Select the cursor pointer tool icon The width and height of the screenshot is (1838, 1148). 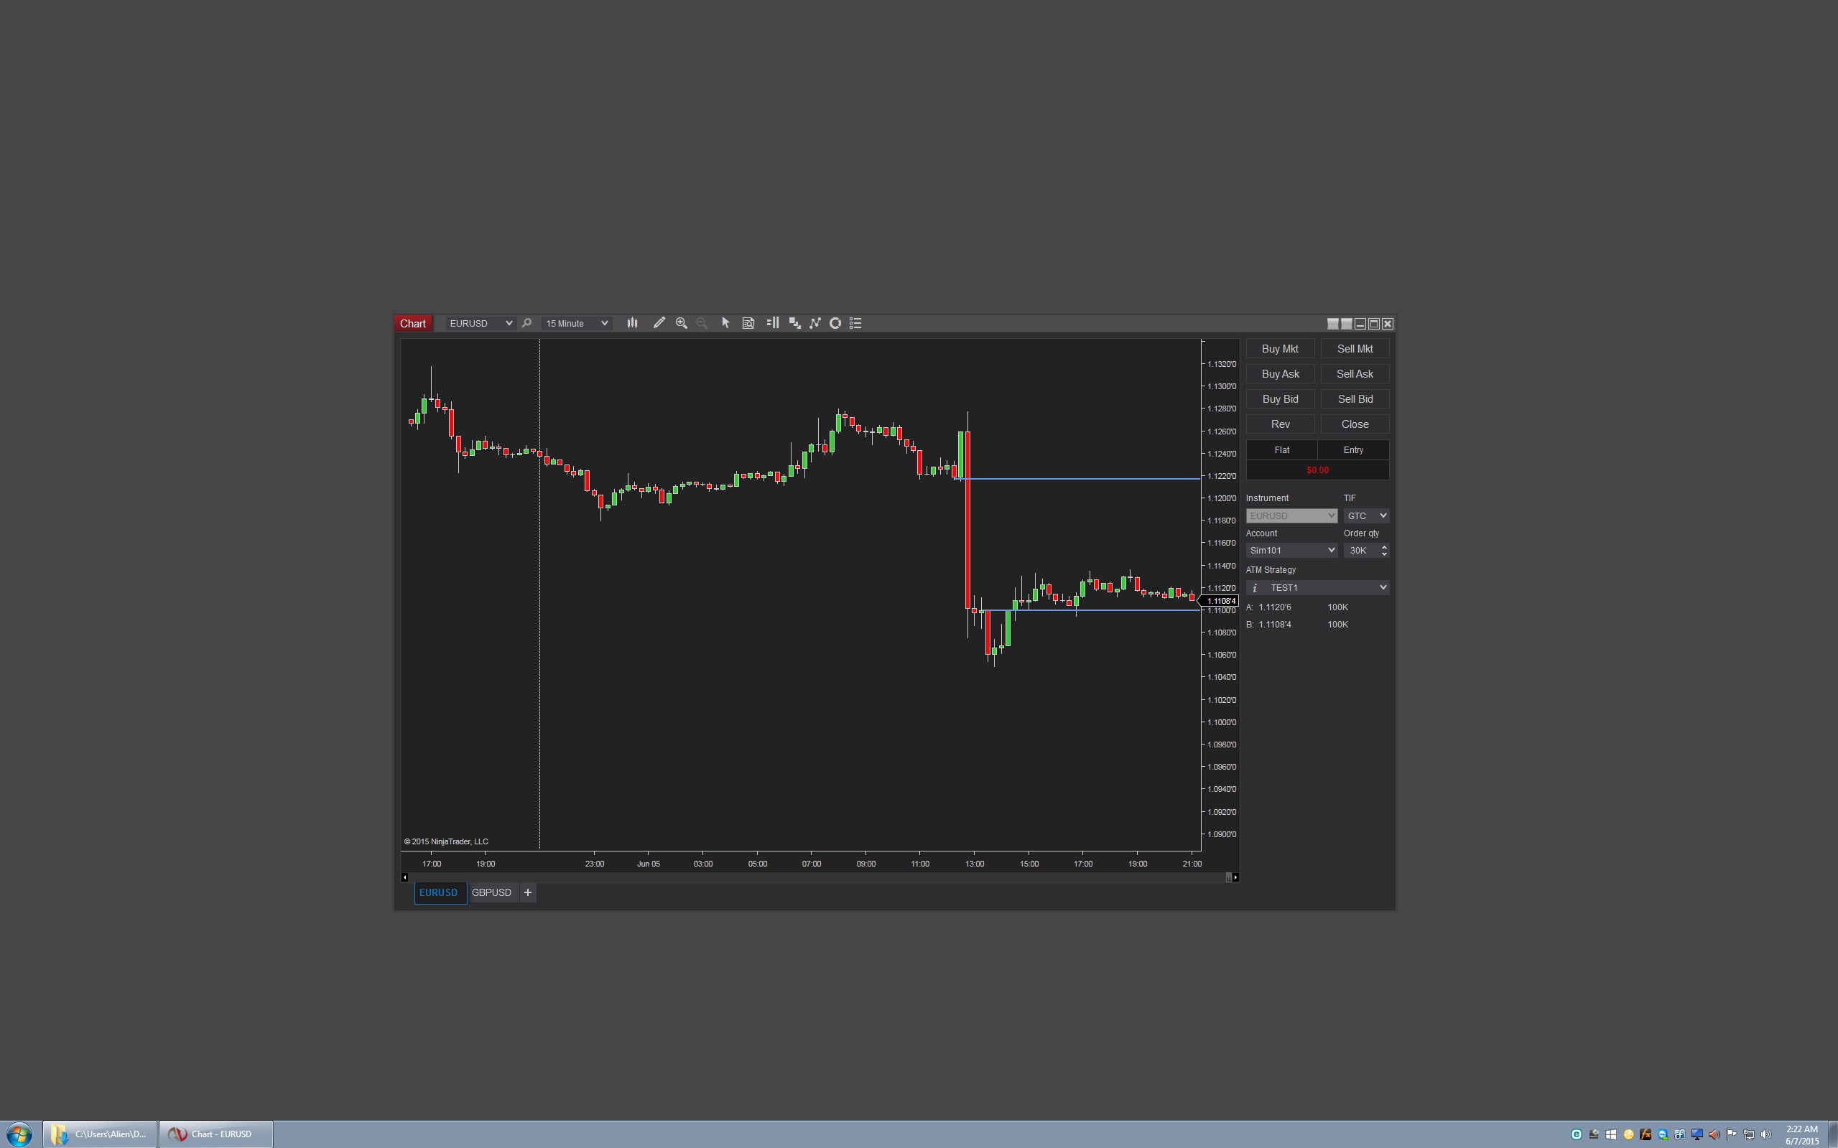[725, 324]
